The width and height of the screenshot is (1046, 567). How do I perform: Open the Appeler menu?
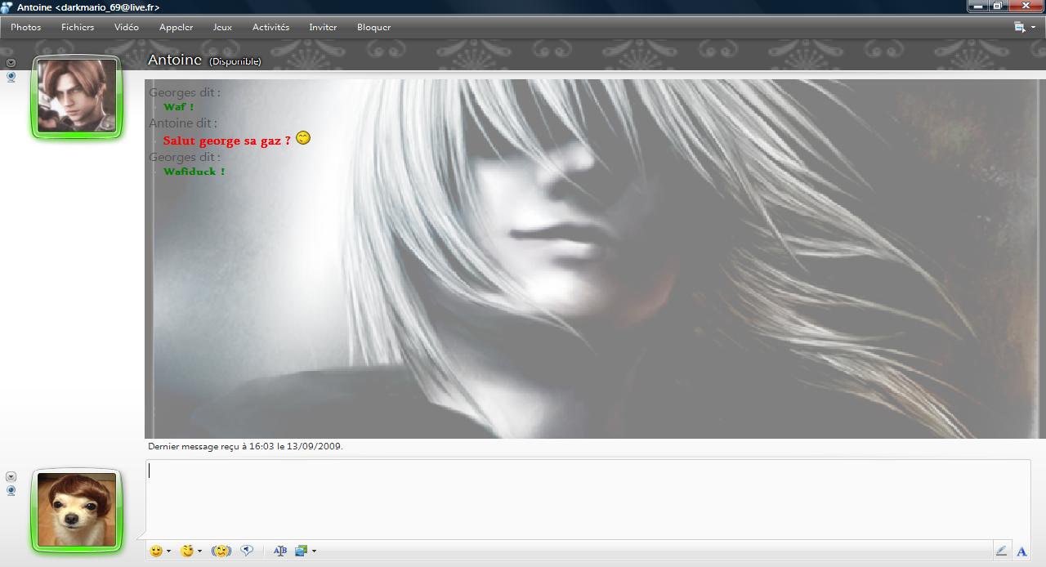pos(176,27)
